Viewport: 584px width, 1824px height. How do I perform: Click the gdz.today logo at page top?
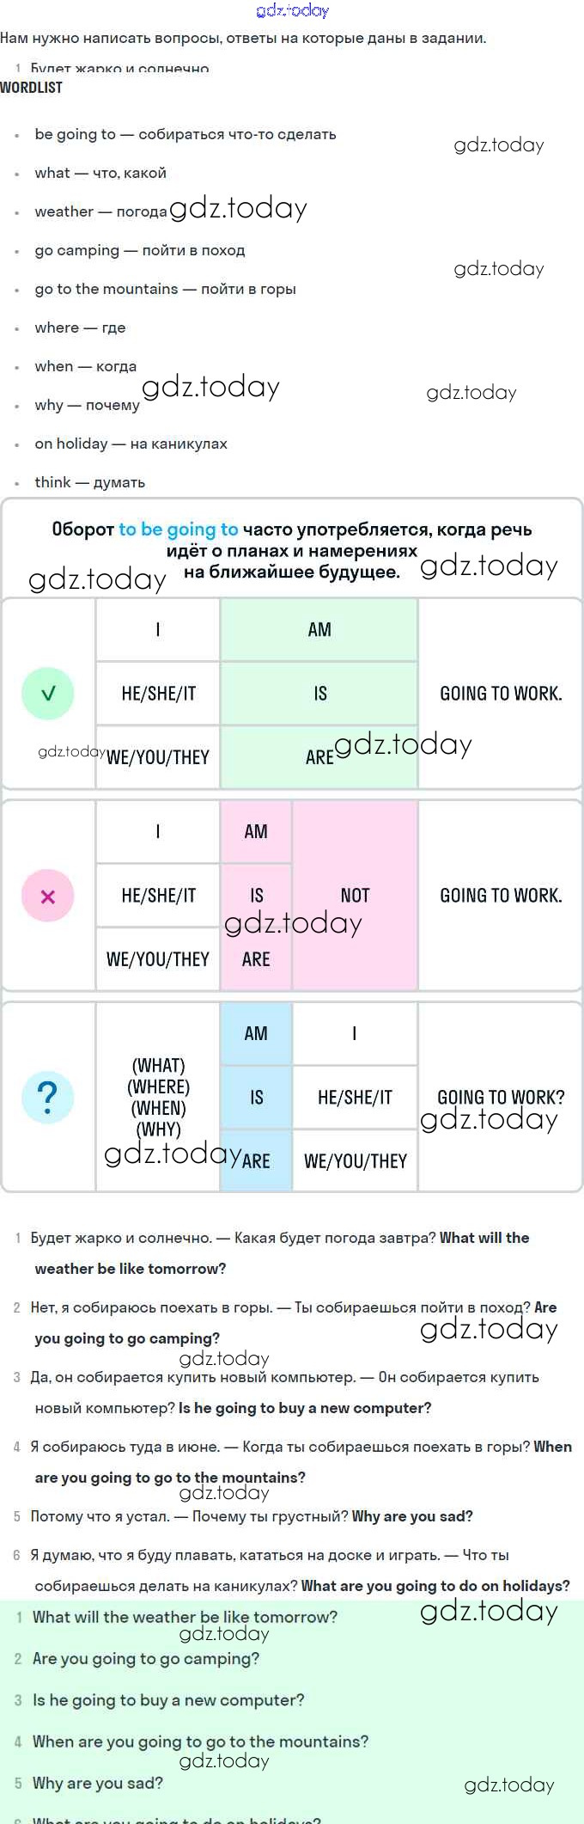pyautogui.click(x=292, y=10)
